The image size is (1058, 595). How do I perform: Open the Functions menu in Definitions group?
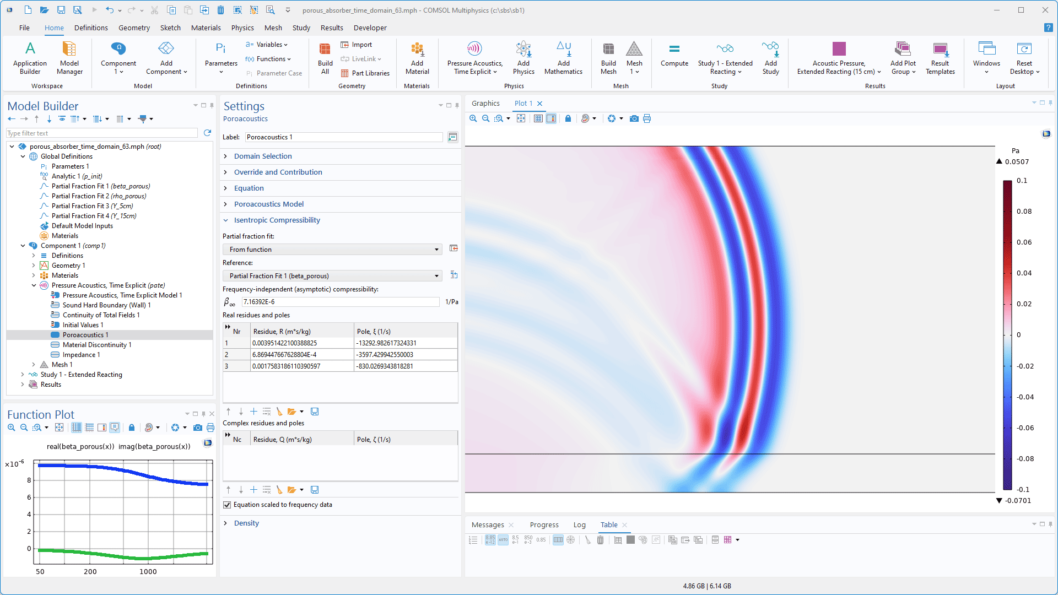(x=268, y=59)
